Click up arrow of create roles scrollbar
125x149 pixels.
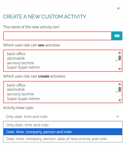pyautogui.click(x=120, y=84)
